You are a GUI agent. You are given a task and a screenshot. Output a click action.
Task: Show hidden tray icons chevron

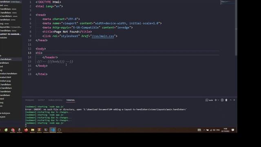204,130
